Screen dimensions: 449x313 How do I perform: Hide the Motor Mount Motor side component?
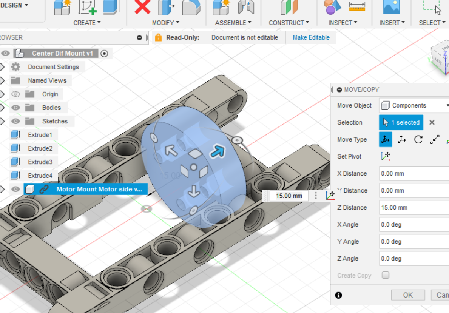(x=15, y=189)
